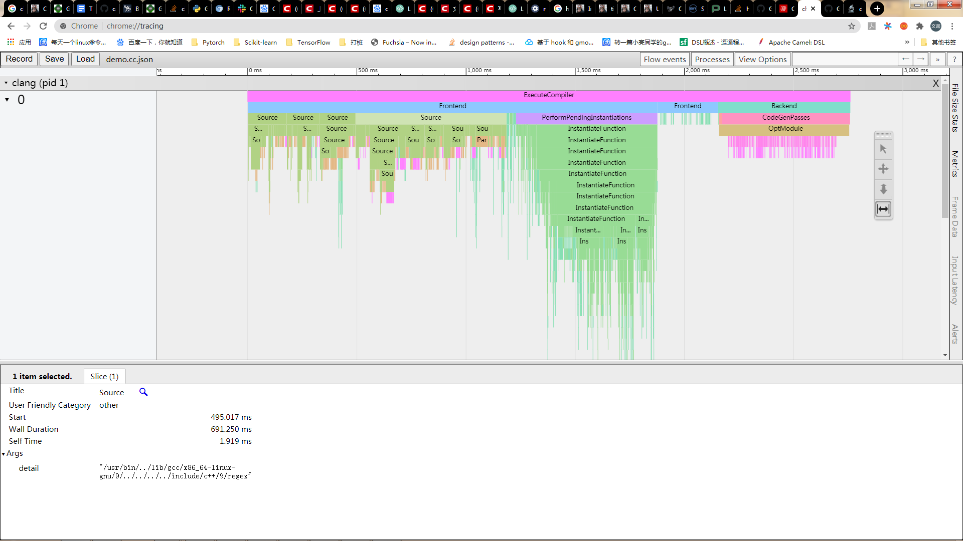The image size is (963, 541).
Task: Select the ExecuteCompiler slice in the timeline
Action: pos(548,95)
